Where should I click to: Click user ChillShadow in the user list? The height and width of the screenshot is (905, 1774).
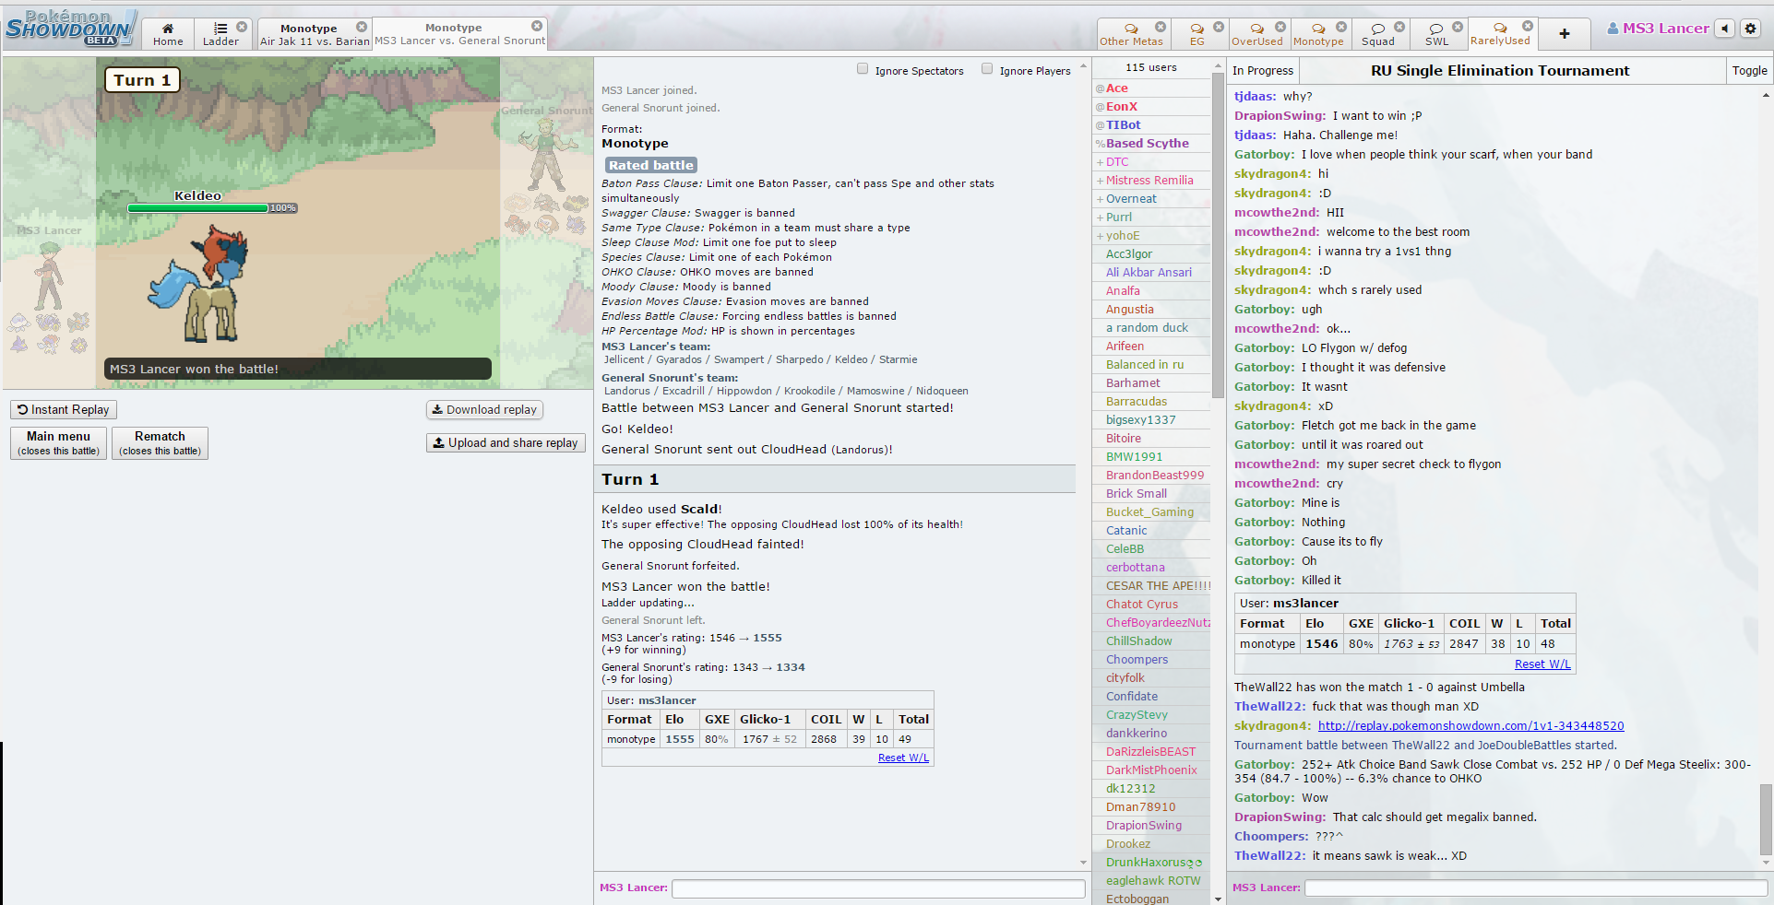(x=1139, y=641)
